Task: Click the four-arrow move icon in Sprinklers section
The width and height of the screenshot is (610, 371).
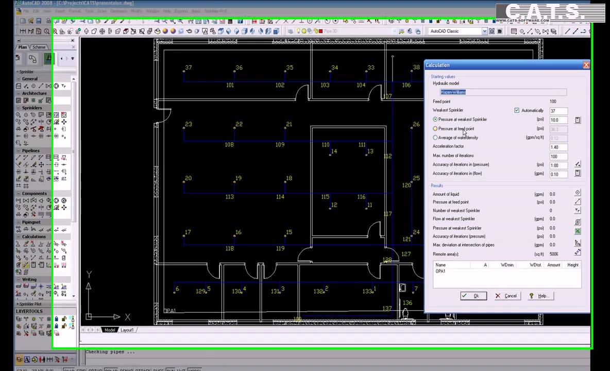Action: 64,122
